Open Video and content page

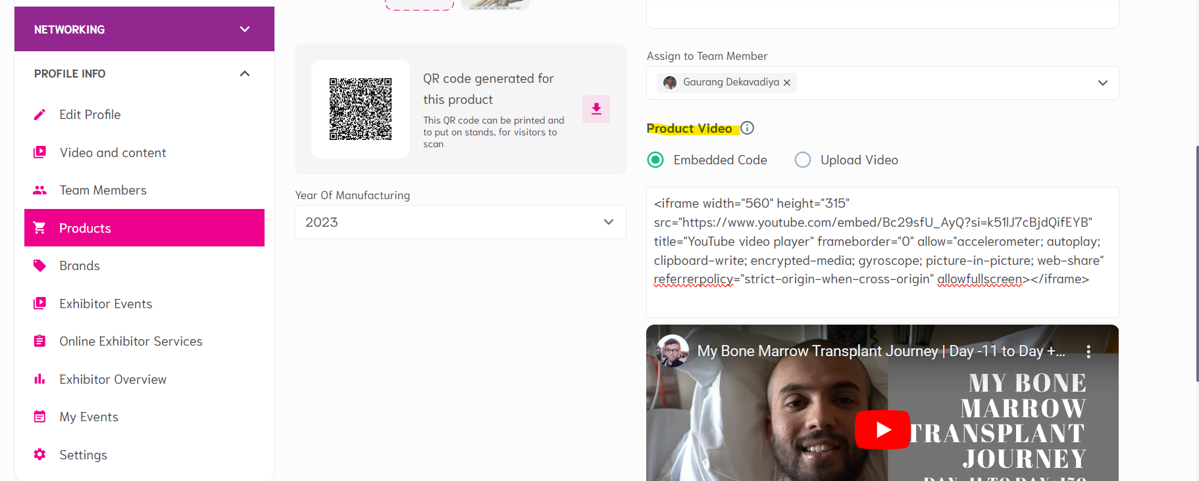click(x=113, y=153)
